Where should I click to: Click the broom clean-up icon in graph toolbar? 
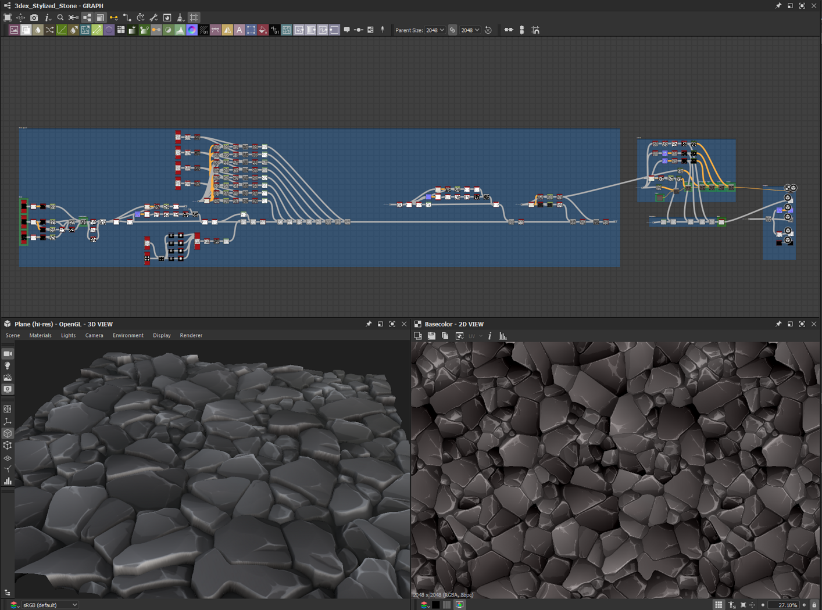180,17
